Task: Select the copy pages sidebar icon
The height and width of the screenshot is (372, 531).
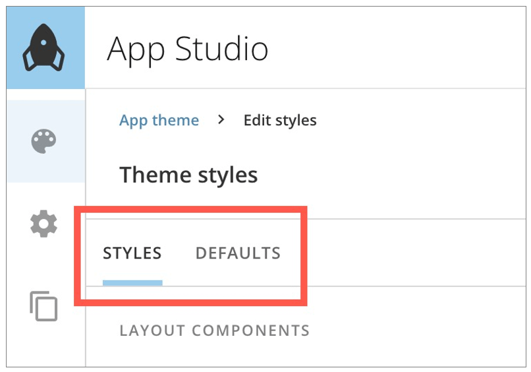Action: tap(43, 306)
